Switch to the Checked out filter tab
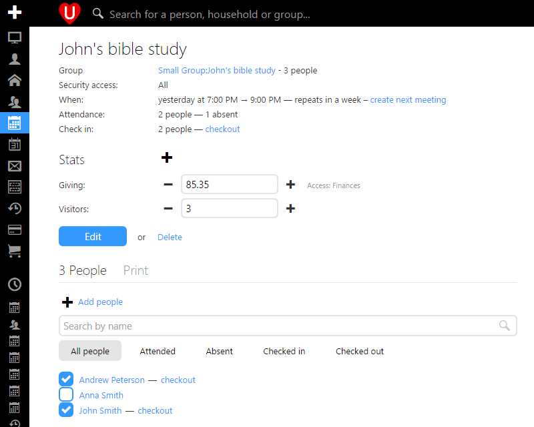Image resolution: width=534 pixels, height=427 pixels. 359,351
